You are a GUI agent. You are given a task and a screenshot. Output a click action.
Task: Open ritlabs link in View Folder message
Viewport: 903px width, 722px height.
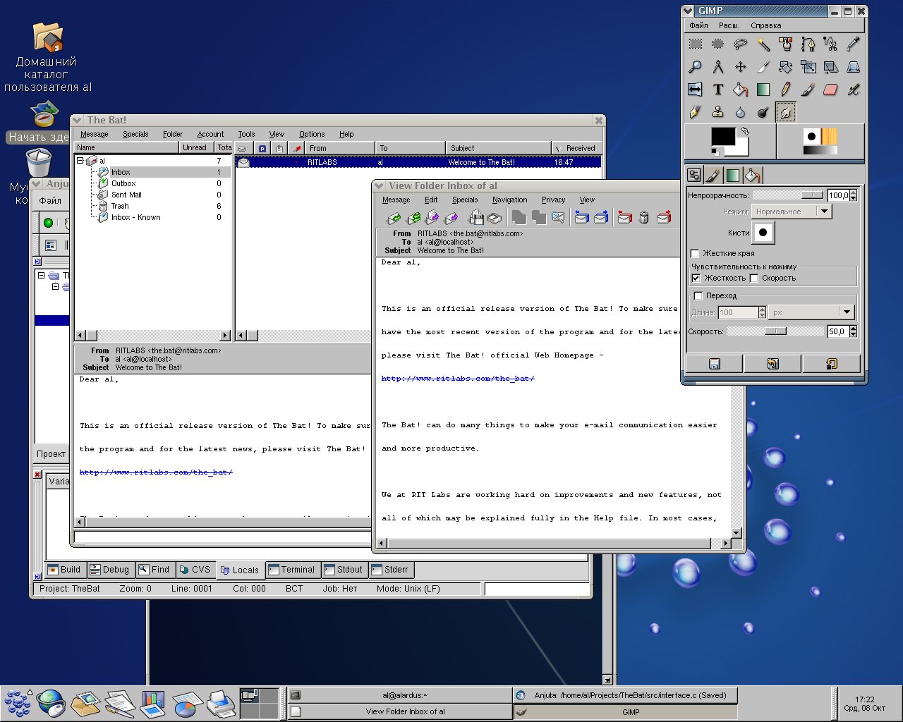point(458,379)
